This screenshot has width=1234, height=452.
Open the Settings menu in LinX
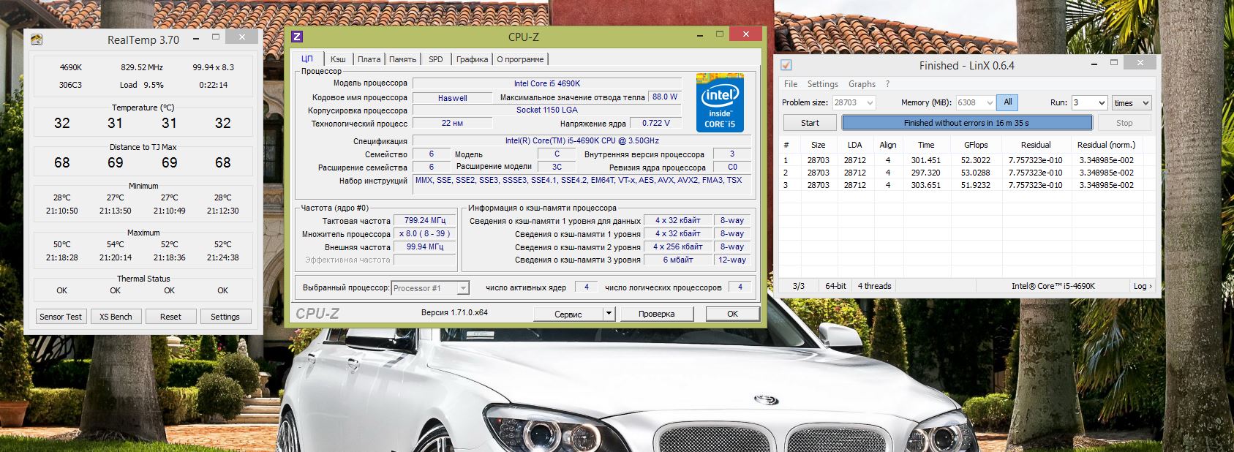[823, 84]
